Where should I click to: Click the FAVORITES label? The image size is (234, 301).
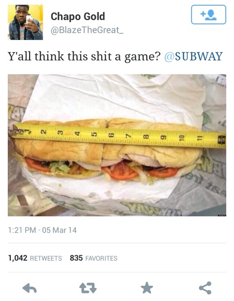point(101,258)
